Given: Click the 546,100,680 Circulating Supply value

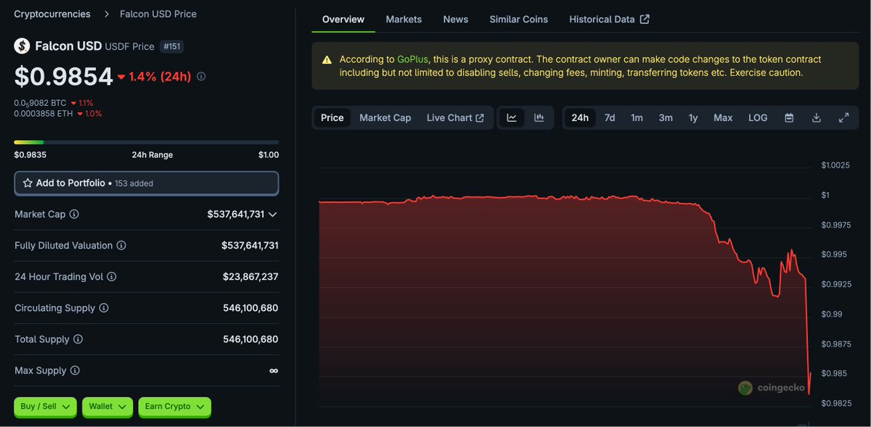Looking at the screenshot, I should pyautogui.click(x=250, y=308).
